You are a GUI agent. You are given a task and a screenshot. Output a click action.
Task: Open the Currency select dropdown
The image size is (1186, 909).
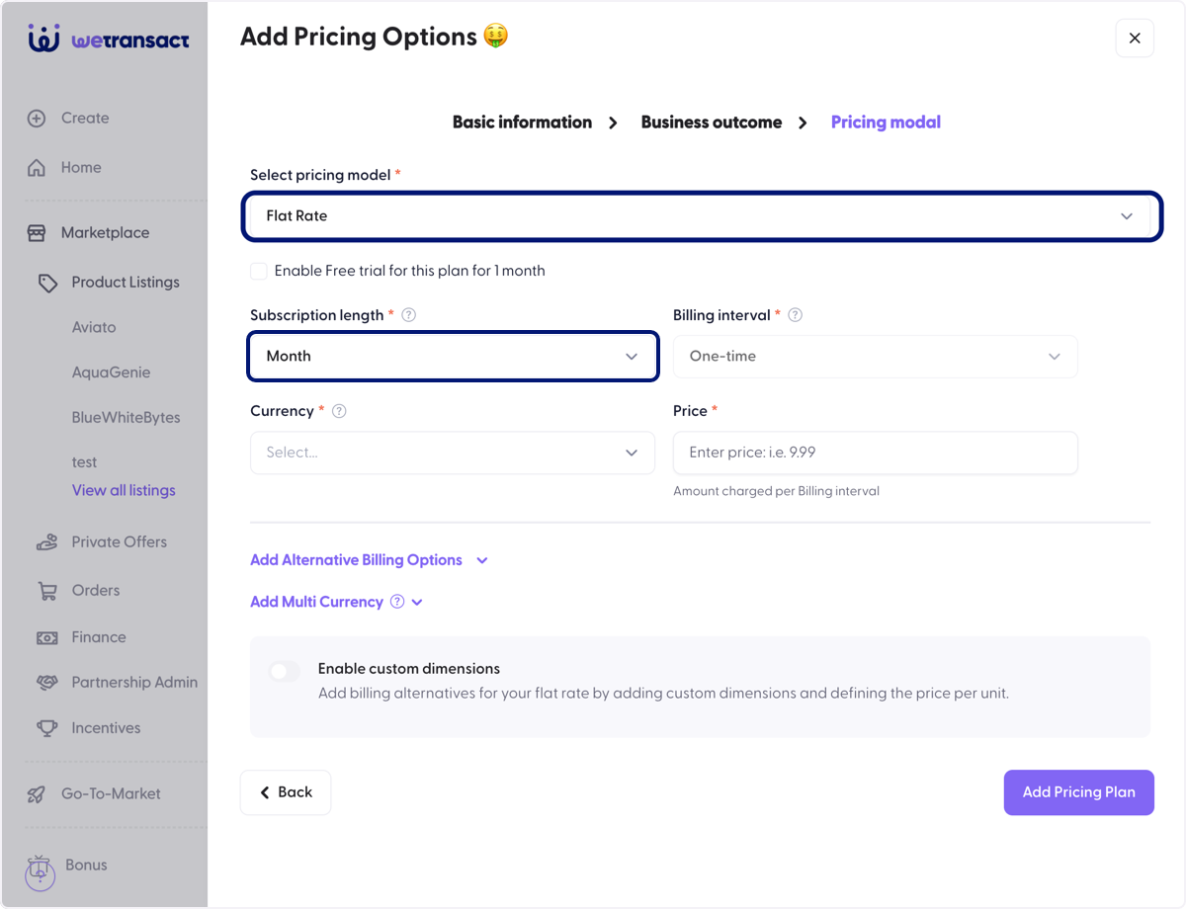point(453,453)
